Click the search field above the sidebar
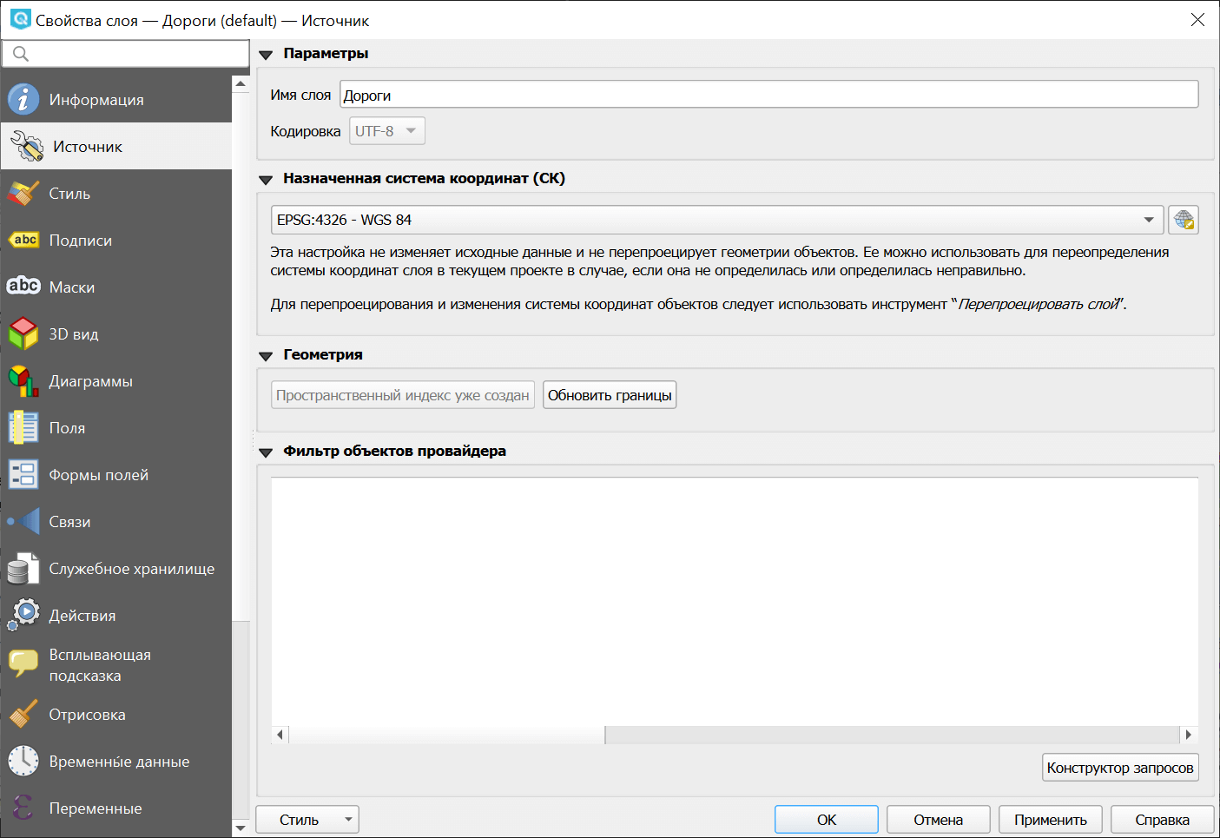 pyautogui.click(x=125, y=53)
